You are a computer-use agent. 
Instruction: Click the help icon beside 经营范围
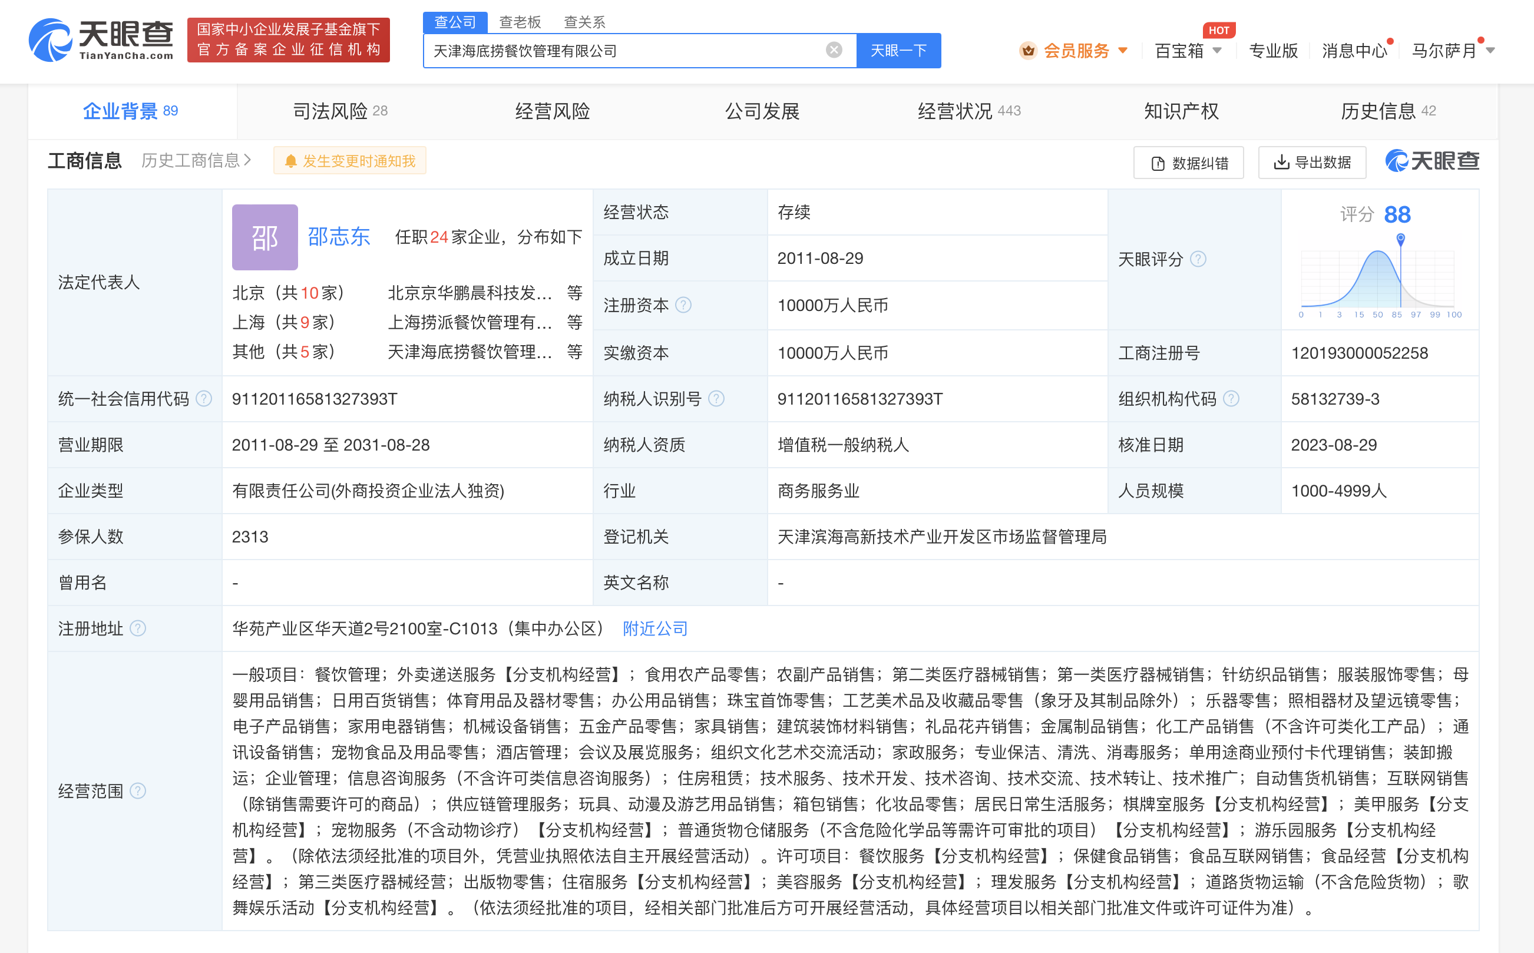pos(137,790)
